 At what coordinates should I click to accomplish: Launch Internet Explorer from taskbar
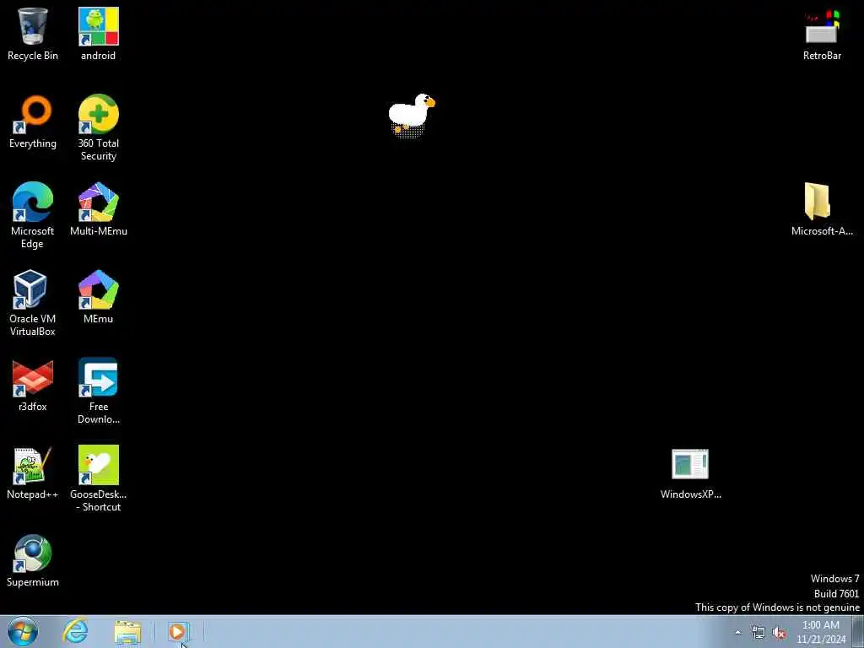tap(75, 632)
